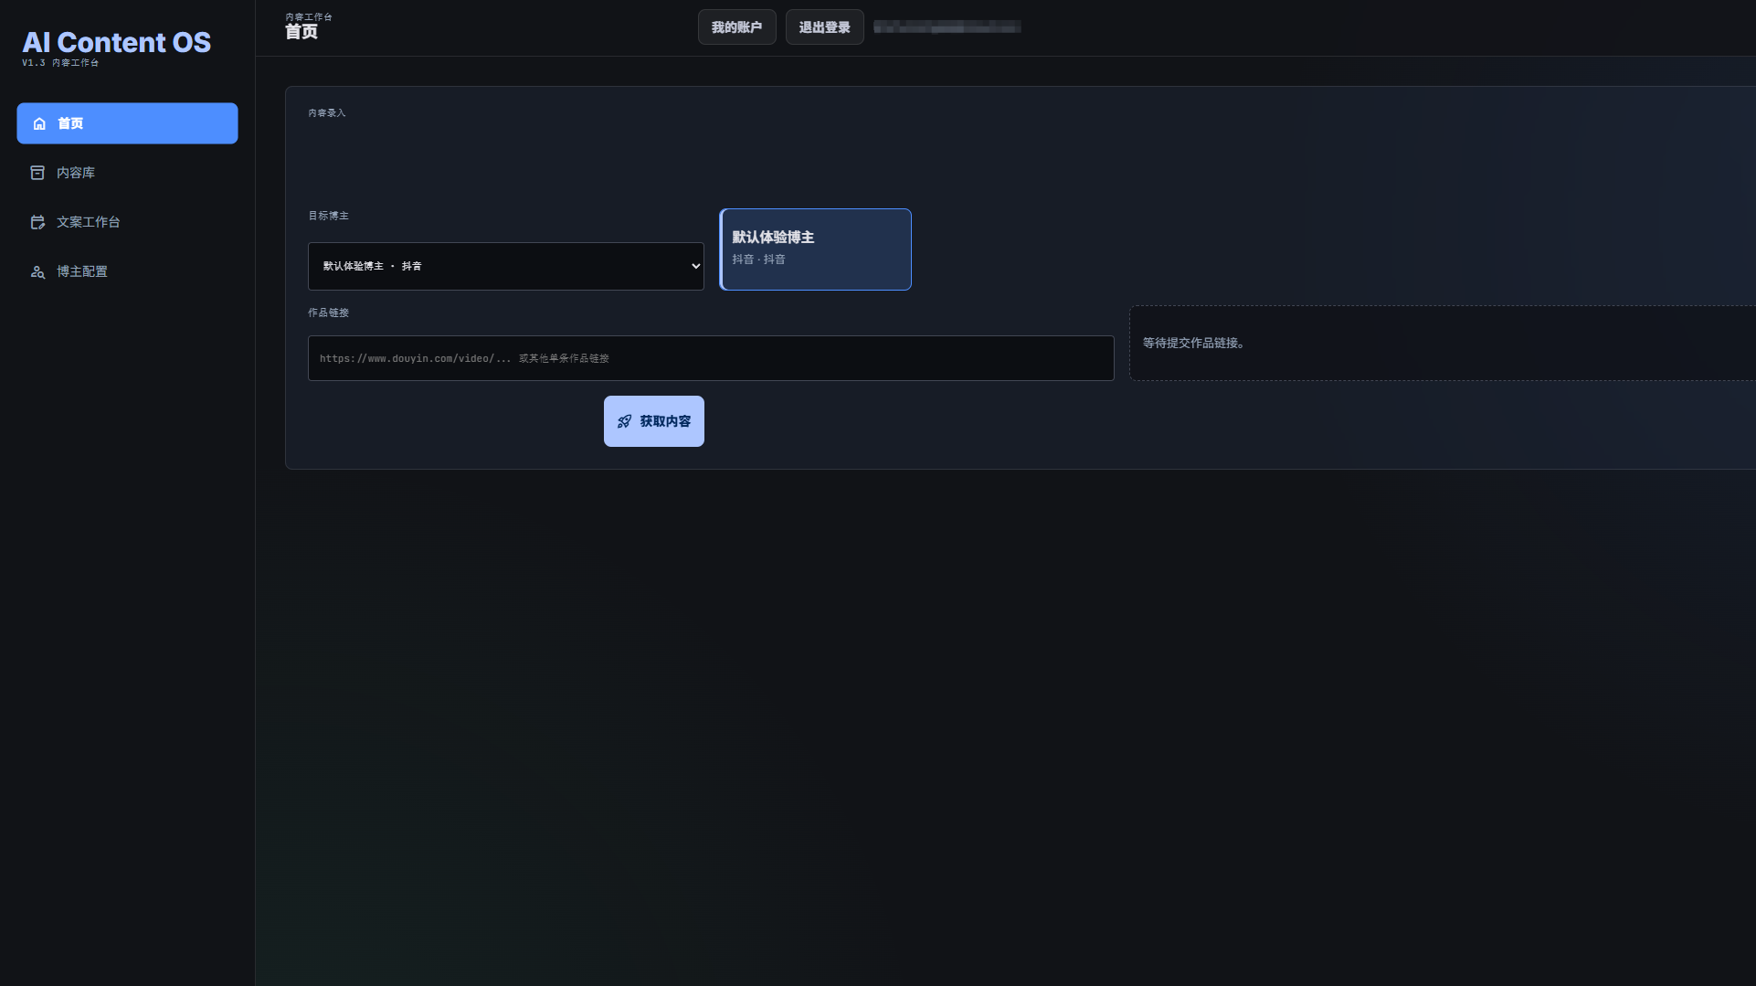Click the 博主配置 user-search icon
Viewport: 1756px width, 986px height.
click(x=37, y=271)
